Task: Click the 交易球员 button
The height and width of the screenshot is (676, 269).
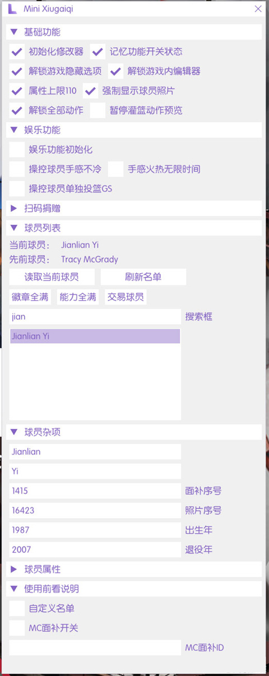Action: (x=126, y=297)
